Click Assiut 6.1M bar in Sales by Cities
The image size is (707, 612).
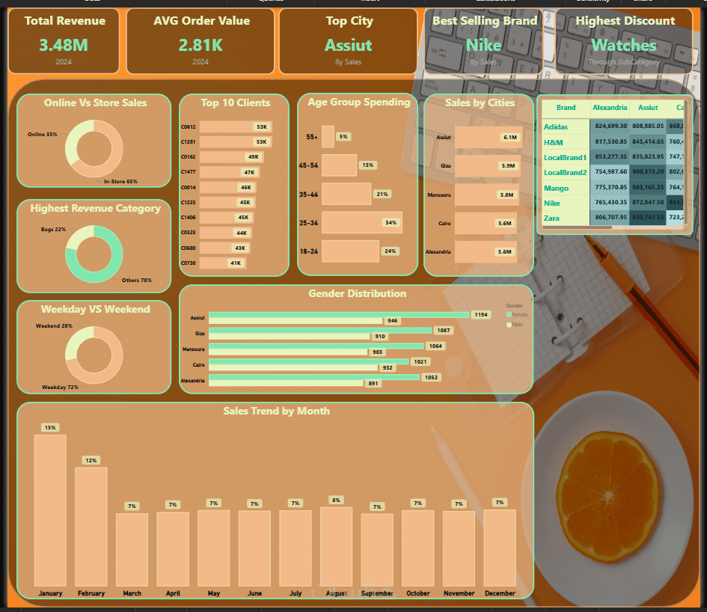coord(489,137)
